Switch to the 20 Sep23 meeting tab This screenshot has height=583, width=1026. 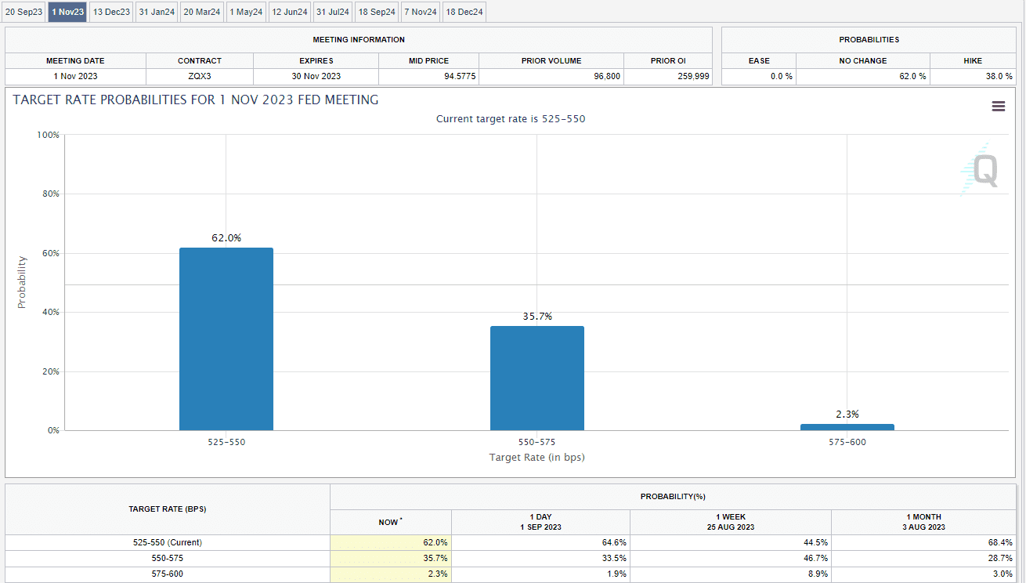point(23,12)
